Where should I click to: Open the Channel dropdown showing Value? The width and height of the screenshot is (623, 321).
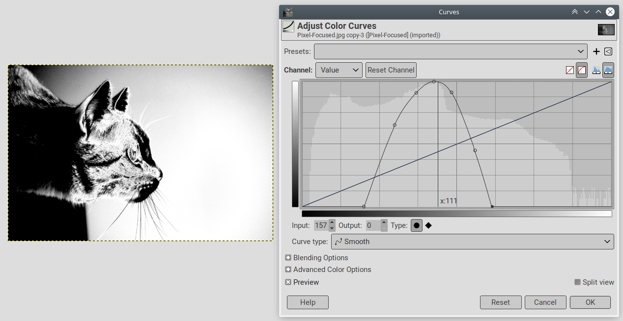339,70
